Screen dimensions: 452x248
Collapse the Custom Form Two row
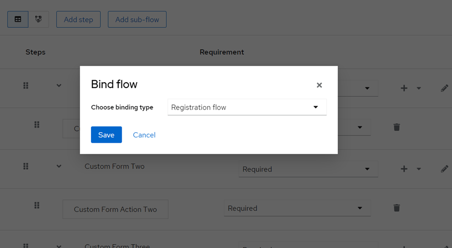coord(59,166)
